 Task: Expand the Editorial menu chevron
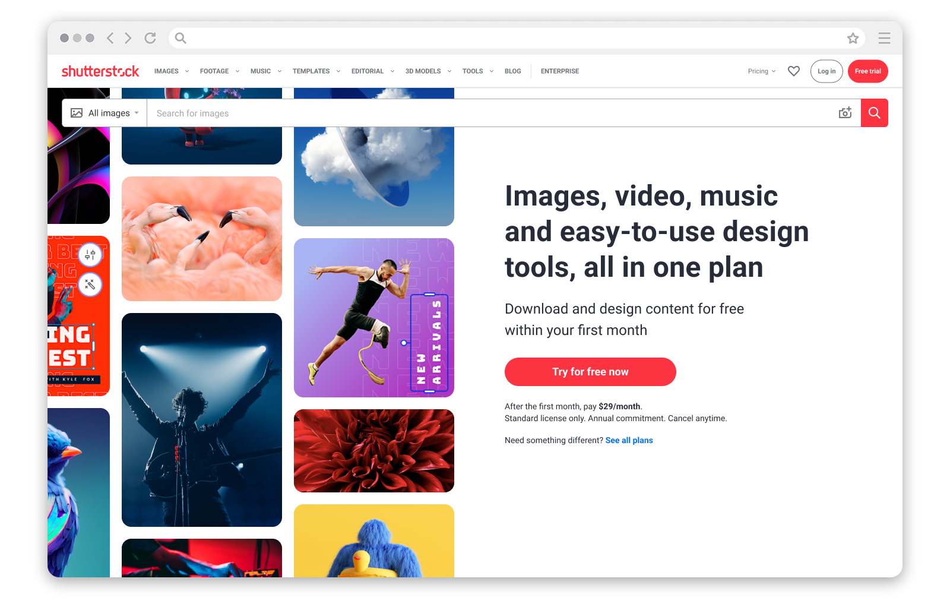(392, 71)
